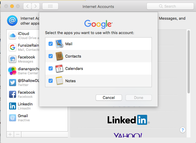
Task: Click the provider list vertical scrollbar
Action: point(189,62)
